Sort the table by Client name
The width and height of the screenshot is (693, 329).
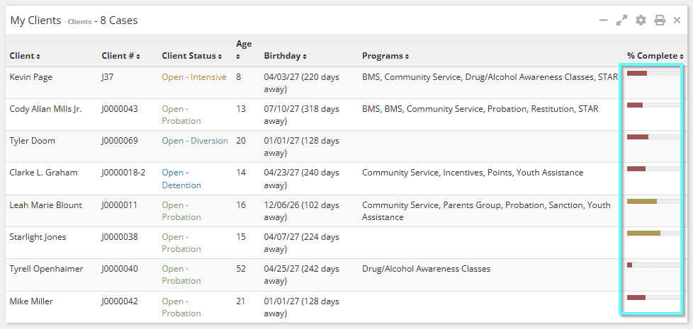[25, 56]
